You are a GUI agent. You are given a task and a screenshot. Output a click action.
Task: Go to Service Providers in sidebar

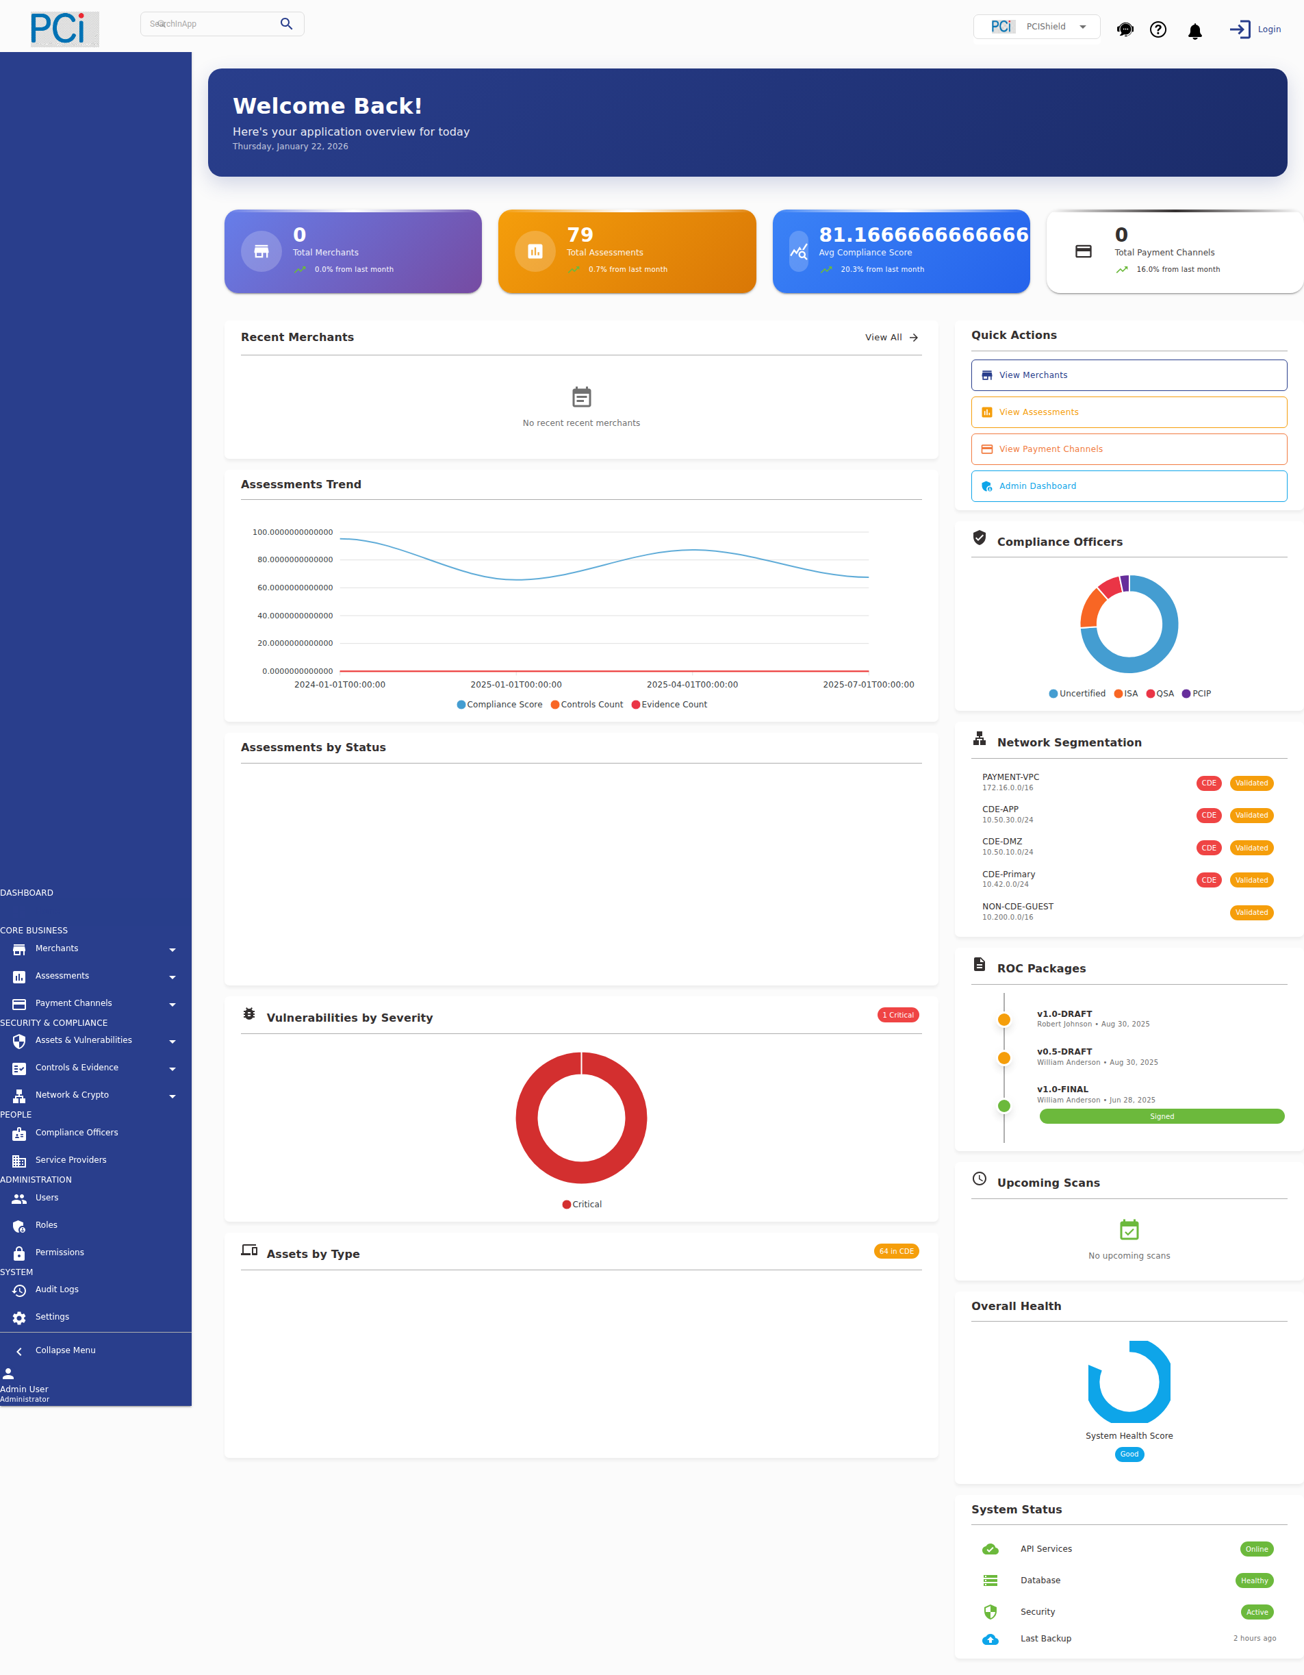click(71, 1159)
